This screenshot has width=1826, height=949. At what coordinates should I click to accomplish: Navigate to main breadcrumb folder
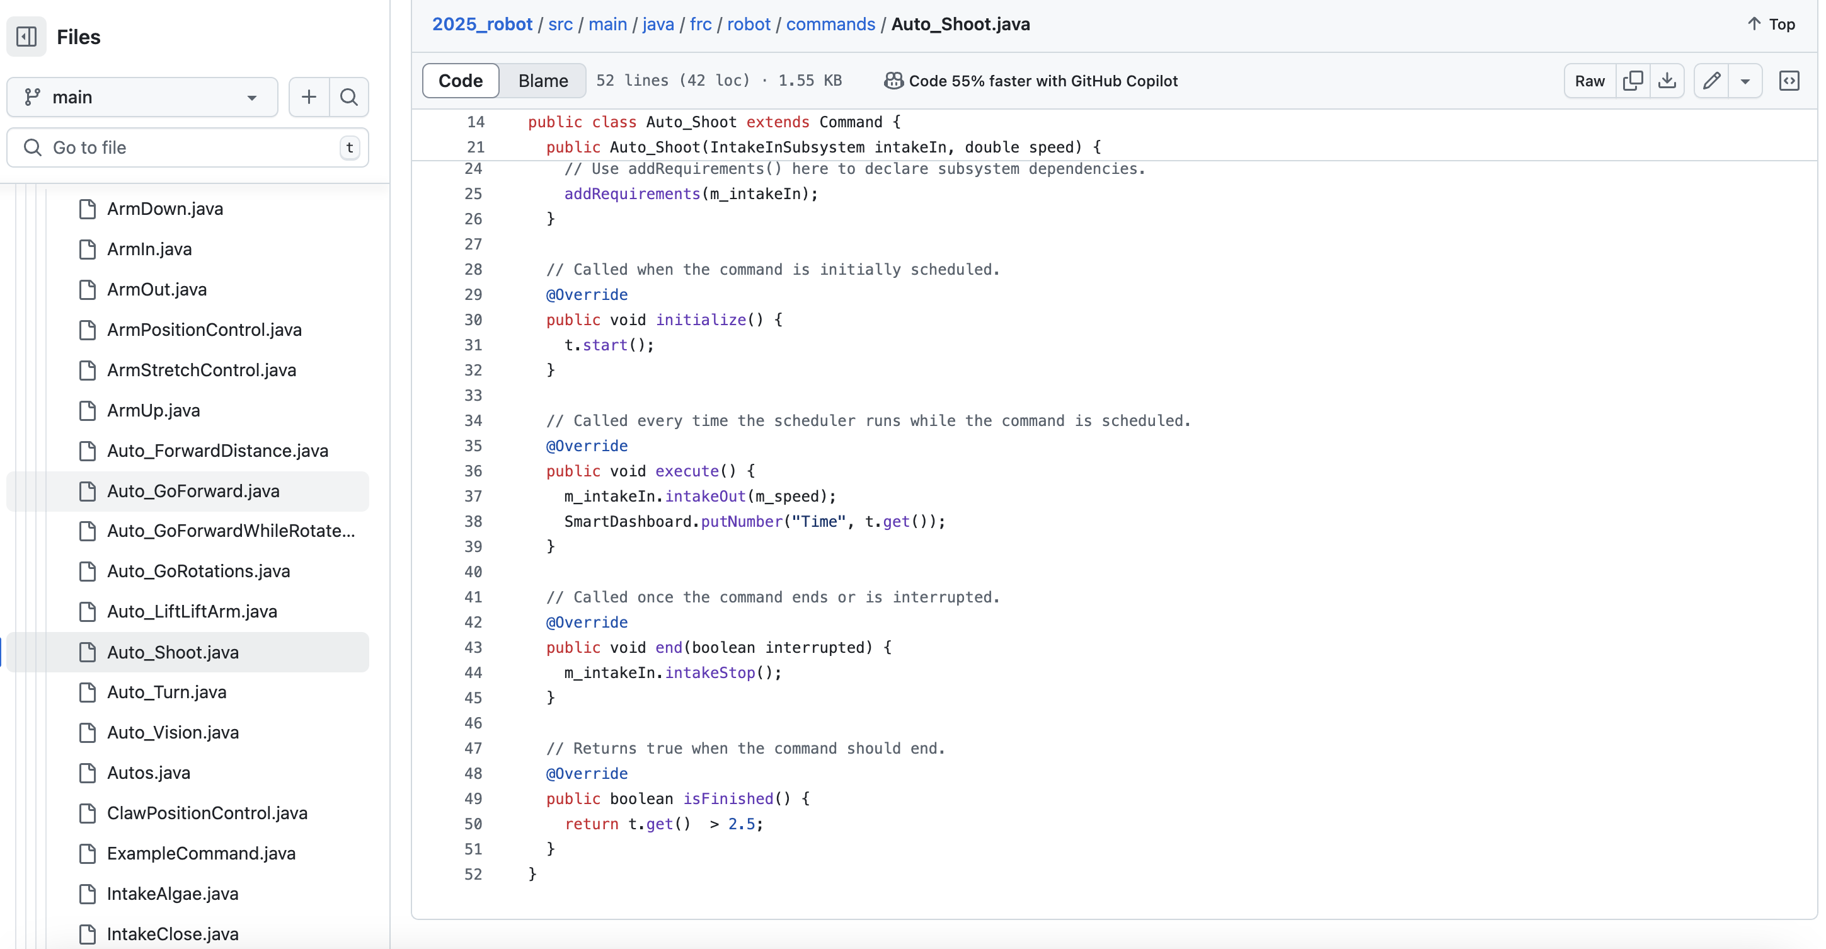pos(607,24)
